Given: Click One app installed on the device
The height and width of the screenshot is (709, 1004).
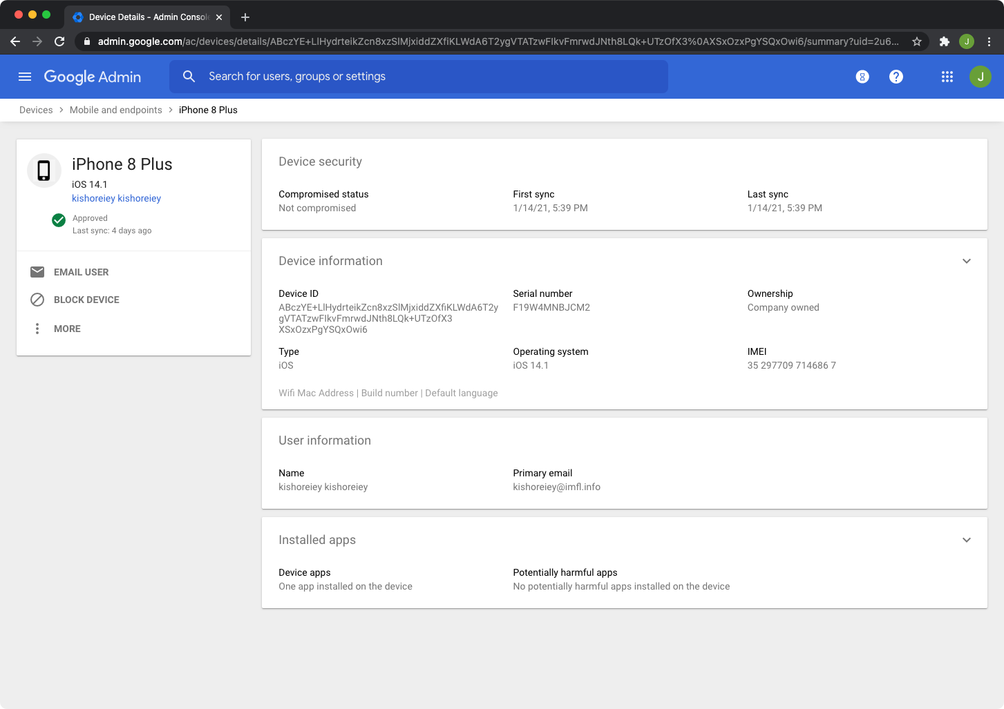Looking at the screenshot, I should (345, 586).
